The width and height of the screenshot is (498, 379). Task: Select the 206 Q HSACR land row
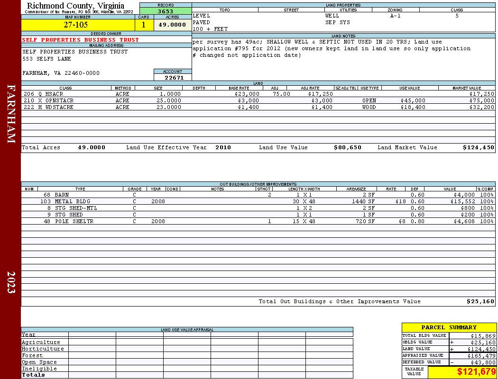(x=258, y=94)
